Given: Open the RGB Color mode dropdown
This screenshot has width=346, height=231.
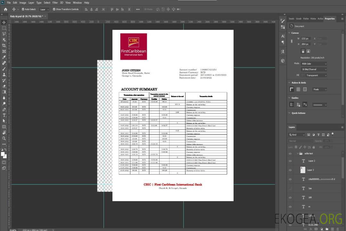Looking at the screenshot, I should coord(314,64).
